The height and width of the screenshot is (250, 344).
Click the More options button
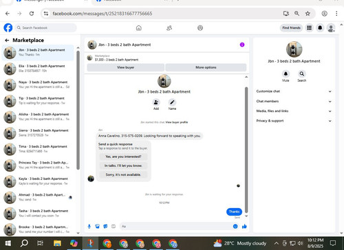point(206,67)
